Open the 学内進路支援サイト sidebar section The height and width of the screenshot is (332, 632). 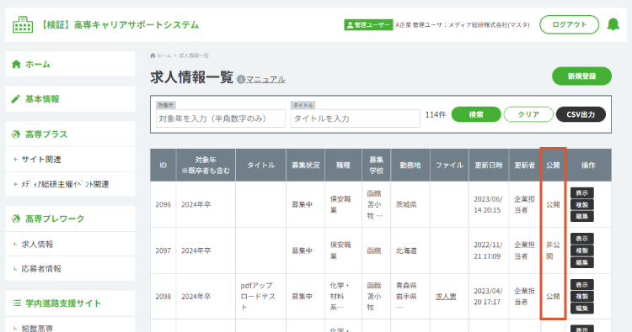coord(70,303)
